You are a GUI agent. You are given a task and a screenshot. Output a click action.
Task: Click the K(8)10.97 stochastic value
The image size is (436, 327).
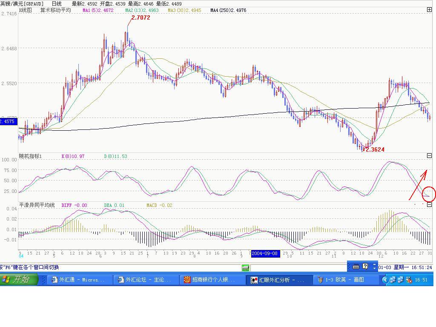coord(73,156)
